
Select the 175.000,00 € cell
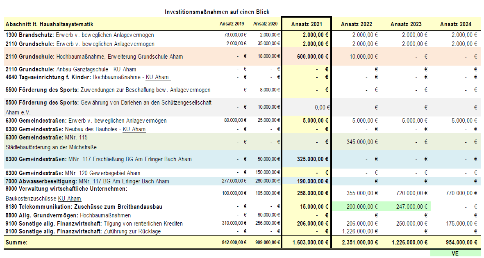pyautogui.click(x=461, y=224)
